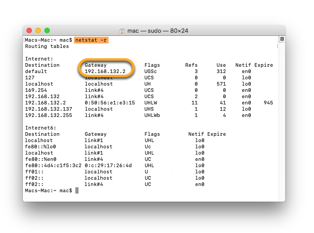The width and height of the screenshot is (314, 233).
Task: Click the home folder icon in title bar
Action: pyautogui.click(x=122, y=31)
